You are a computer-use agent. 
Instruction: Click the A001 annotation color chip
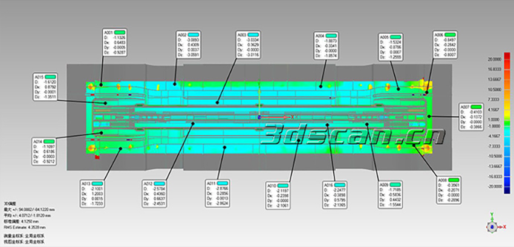click(121, 31)
